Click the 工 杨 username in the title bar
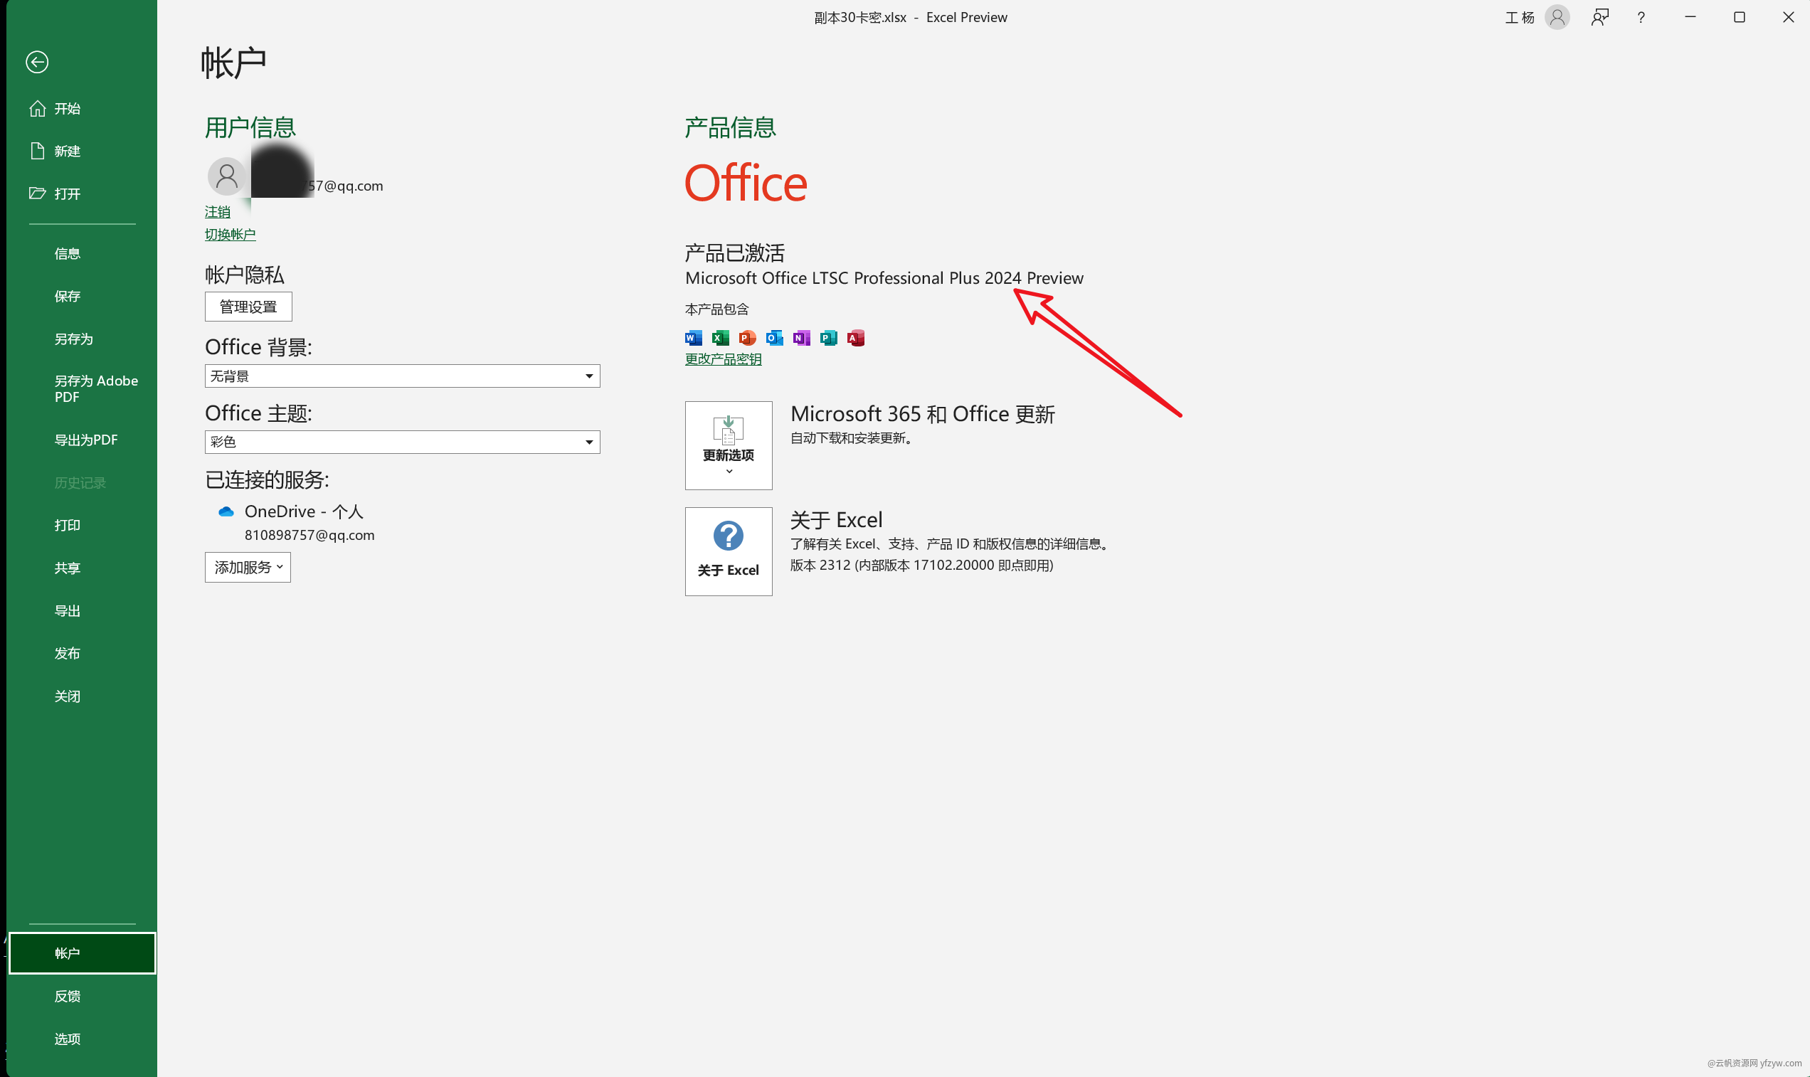The height and width of the screenshot is (1077, 1810). coord(1520,17)
